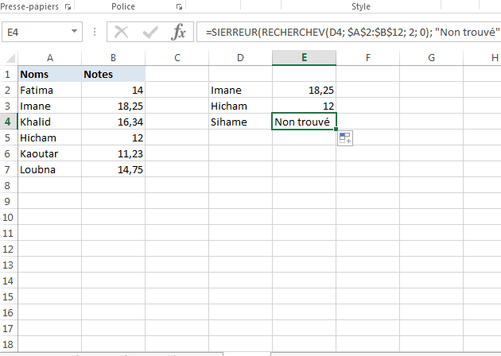Open the AutoFill options button below E4
Screen dimensions: 501x356
click(x=345, y=138)
